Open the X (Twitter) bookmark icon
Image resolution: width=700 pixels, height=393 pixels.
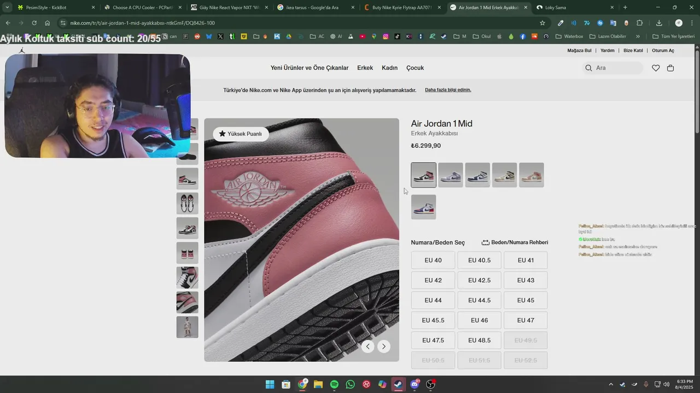click(x=220, y=37)
